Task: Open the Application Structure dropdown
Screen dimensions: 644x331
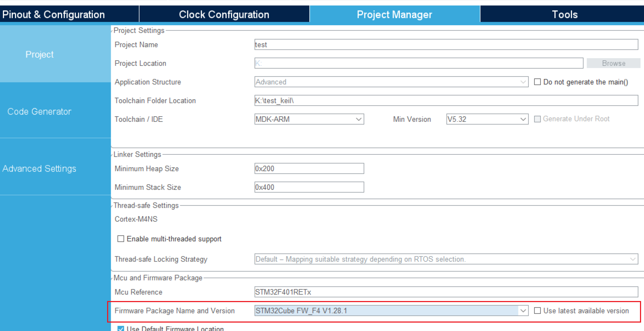Action: pyautogui.click(x=523, y=82)
